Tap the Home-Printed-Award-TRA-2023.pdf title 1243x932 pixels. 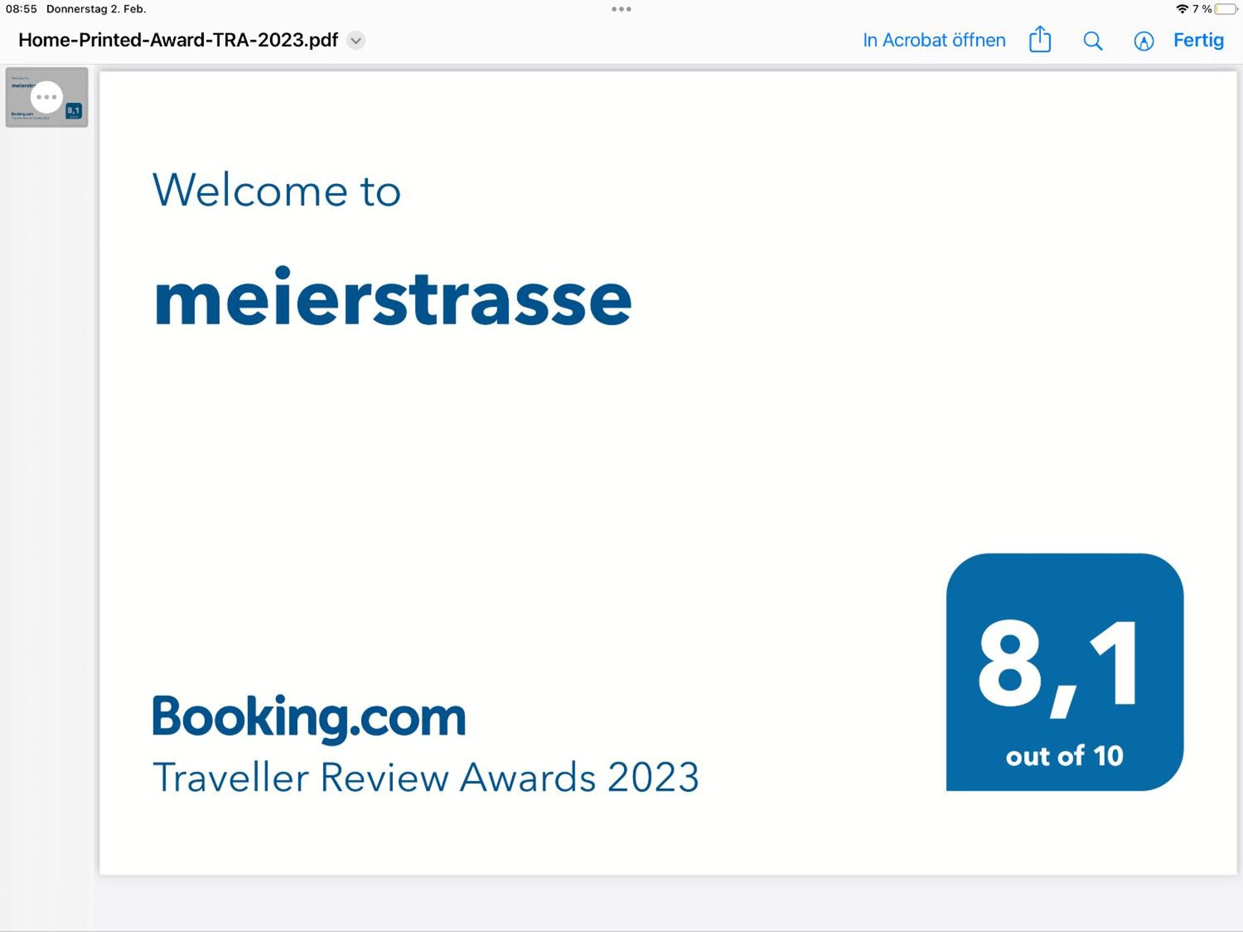(178, 40)
